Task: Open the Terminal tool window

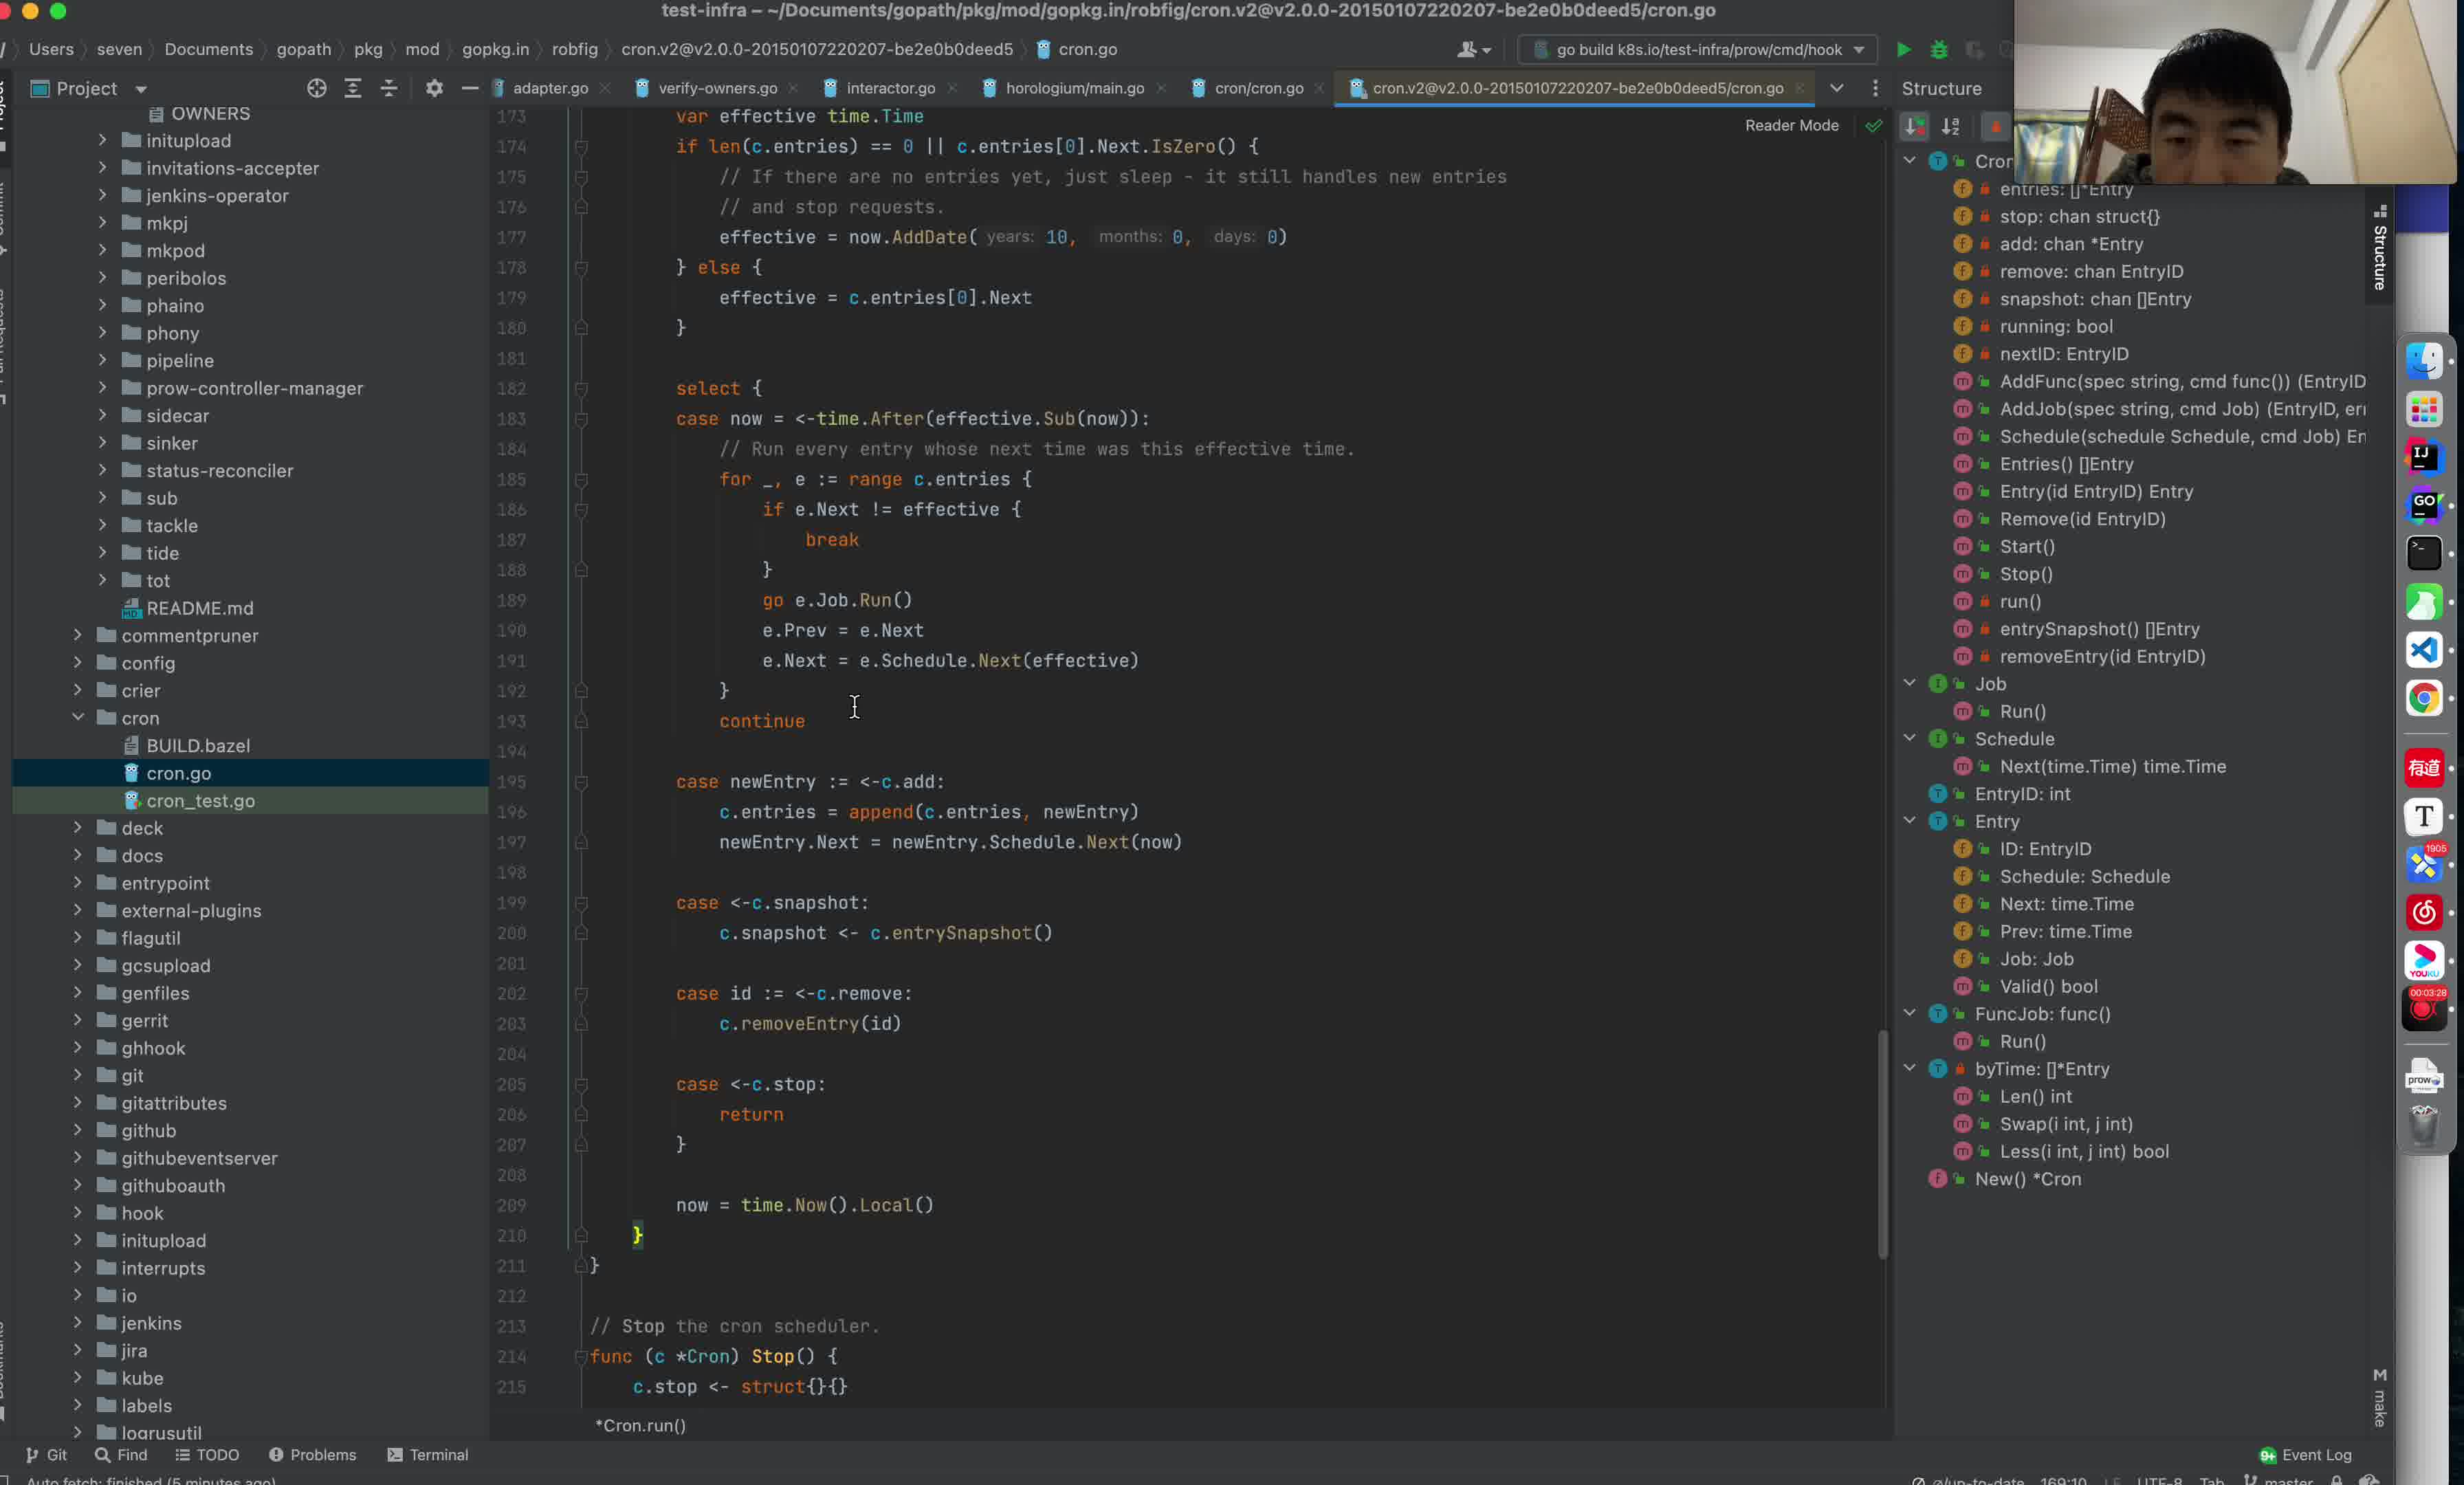Action: click(428, 1454)
